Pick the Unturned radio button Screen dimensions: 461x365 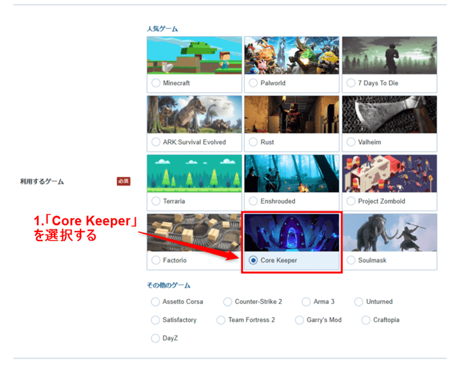pyautogui.click(x=358, y=302)
